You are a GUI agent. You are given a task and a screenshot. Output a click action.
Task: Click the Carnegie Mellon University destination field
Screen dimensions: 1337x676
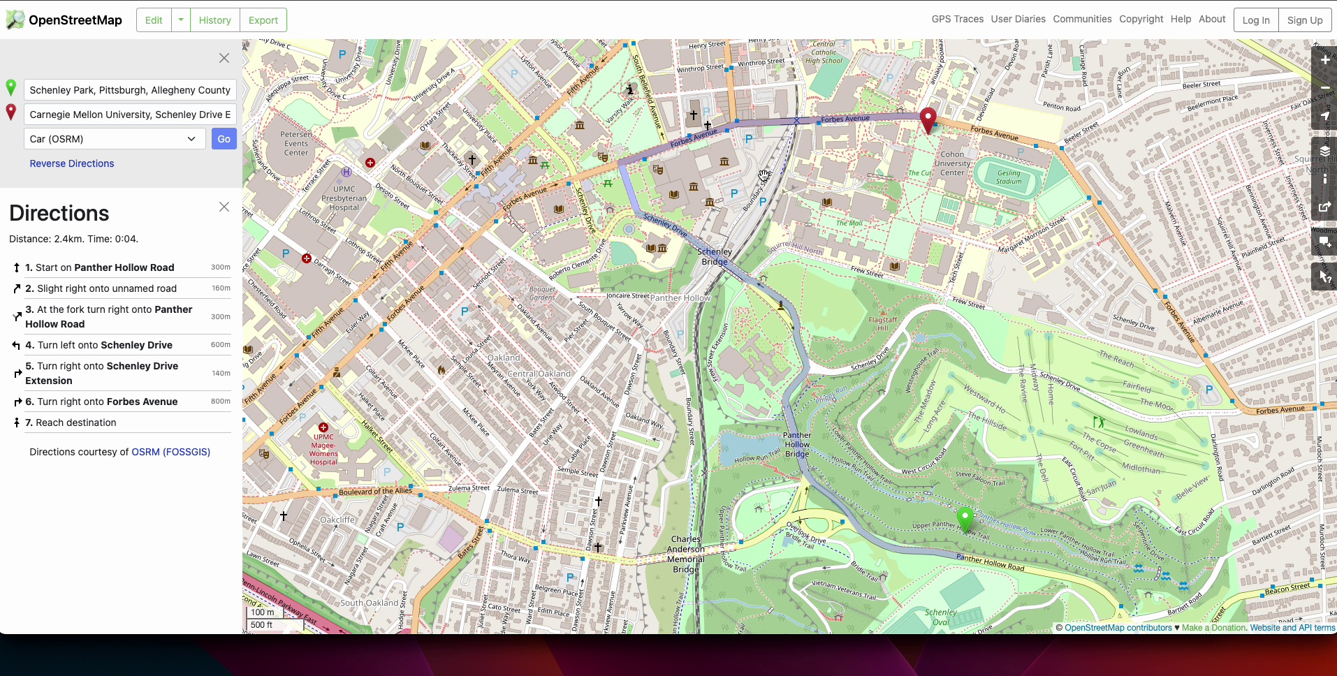tap(131, 115)
